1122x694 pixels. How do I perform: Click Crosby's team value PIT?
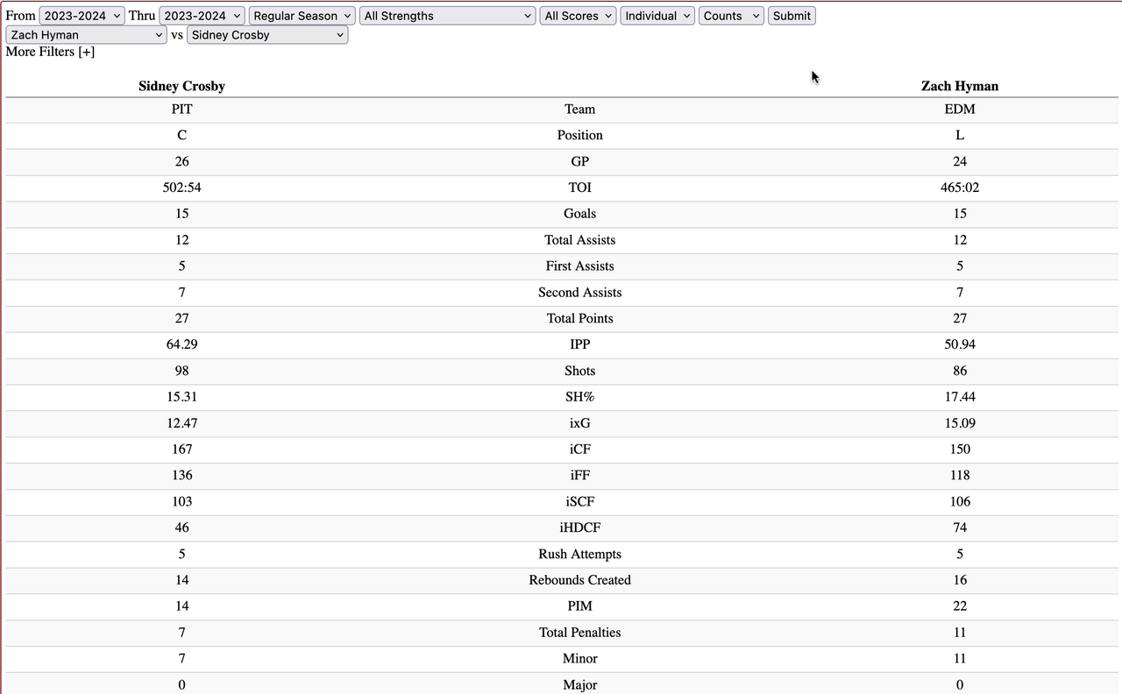(181, 110)
